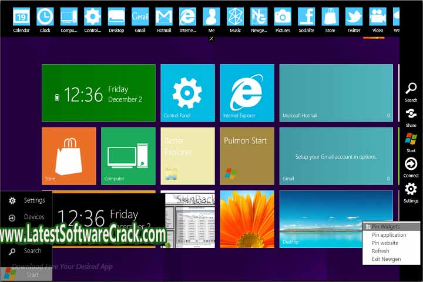Screen dimensions: 423x282
Task: Select Refresh in the context menu
Action: [380, 251]
